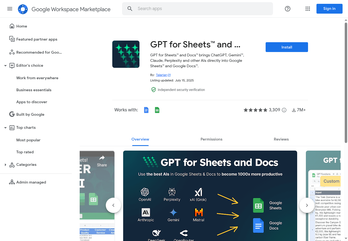Screen dimensions: 348x241
Task: Open the Google apps grid launcher
Action: click(307, 9)
